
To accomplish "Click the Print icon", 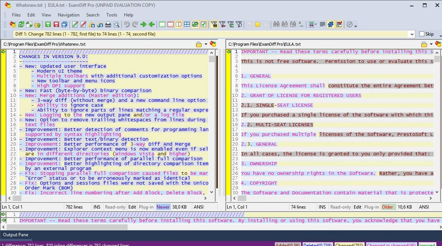I will coord(108,24).
